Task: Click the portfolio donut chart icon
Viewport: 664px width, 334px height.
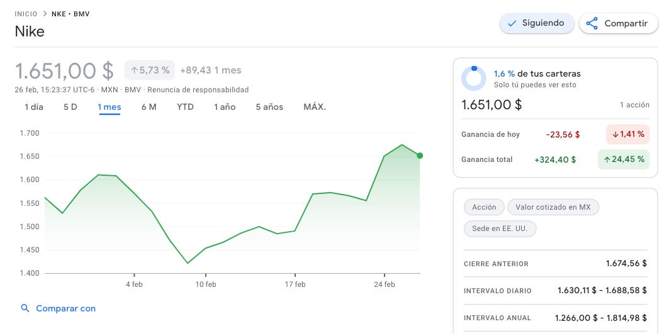Action: 473,78
